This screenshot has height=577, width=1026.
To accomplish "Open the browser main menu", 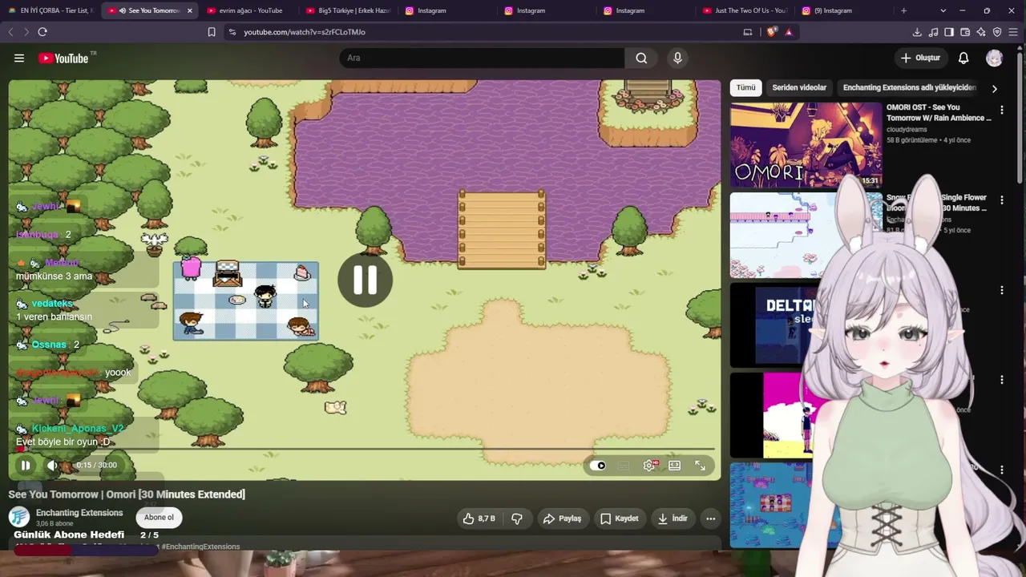I will pos(1013,32).
